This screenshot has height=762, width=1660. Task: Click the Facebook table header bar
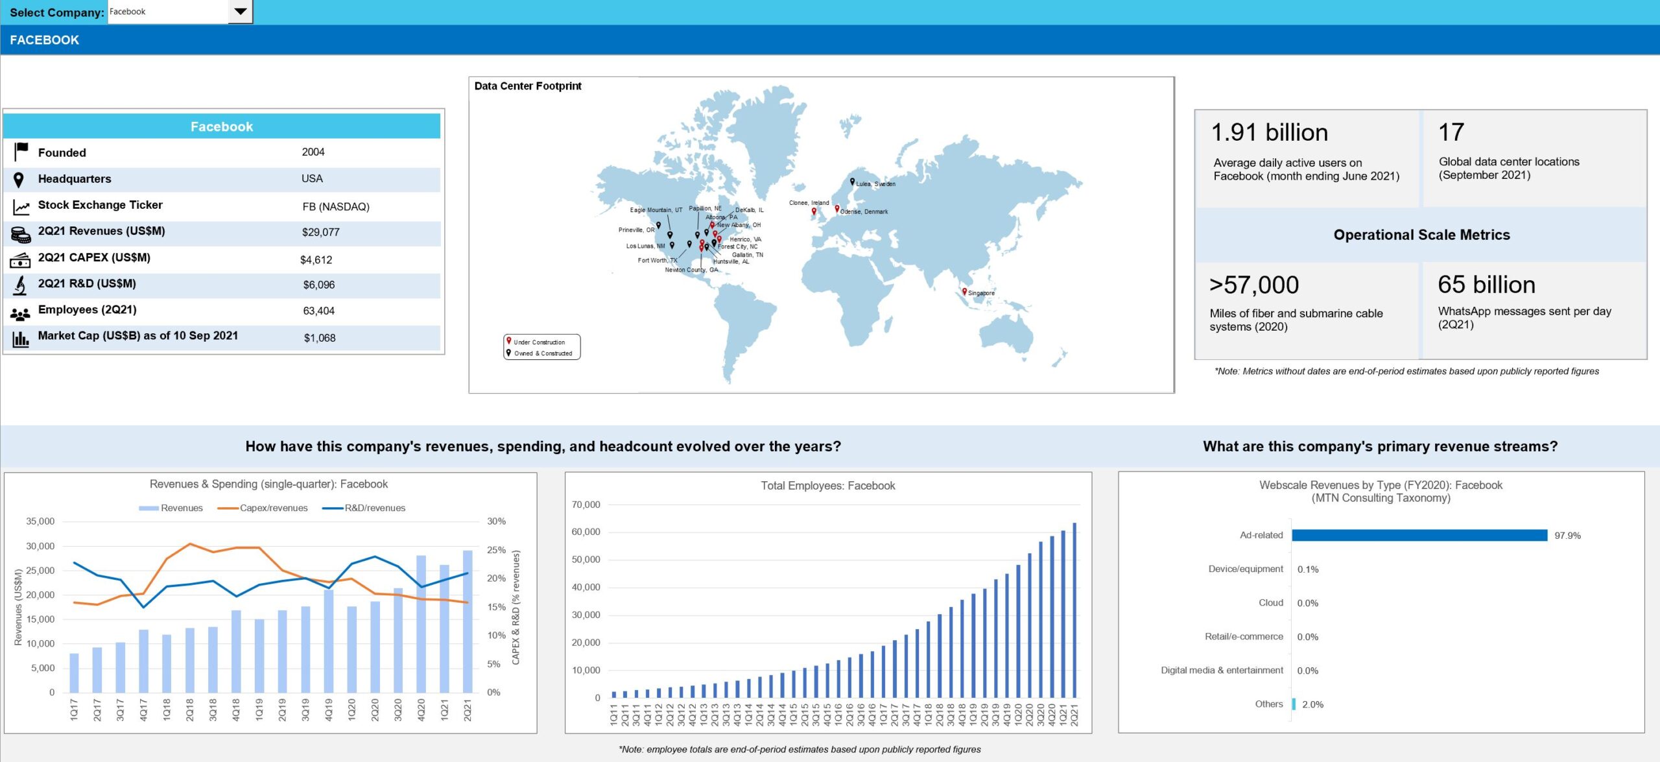click(x=222, y=126)
